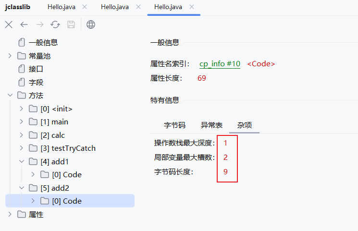
Task: Collapse the [5] add2 node
Action: pyautogui.click(x=22, y=188)
